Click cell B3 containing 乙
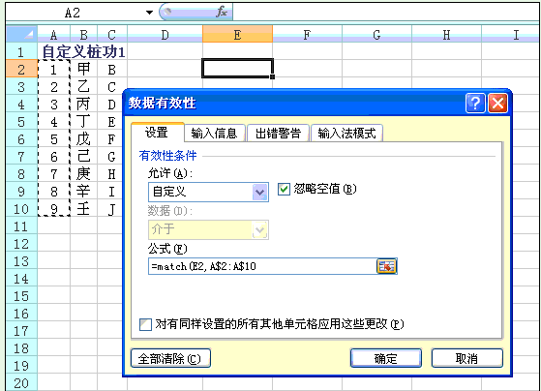The image size is (541, 391). click(x=84, y=87)
